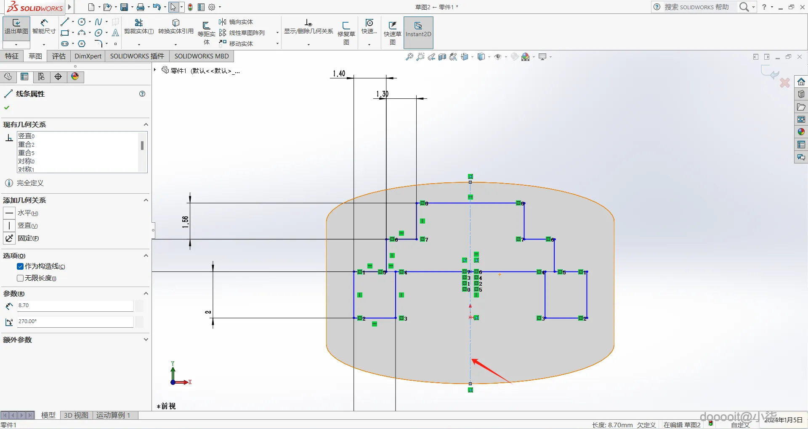Select the Line sketch tool
Screen dimensions: 808x429
[x=64, y=22]
